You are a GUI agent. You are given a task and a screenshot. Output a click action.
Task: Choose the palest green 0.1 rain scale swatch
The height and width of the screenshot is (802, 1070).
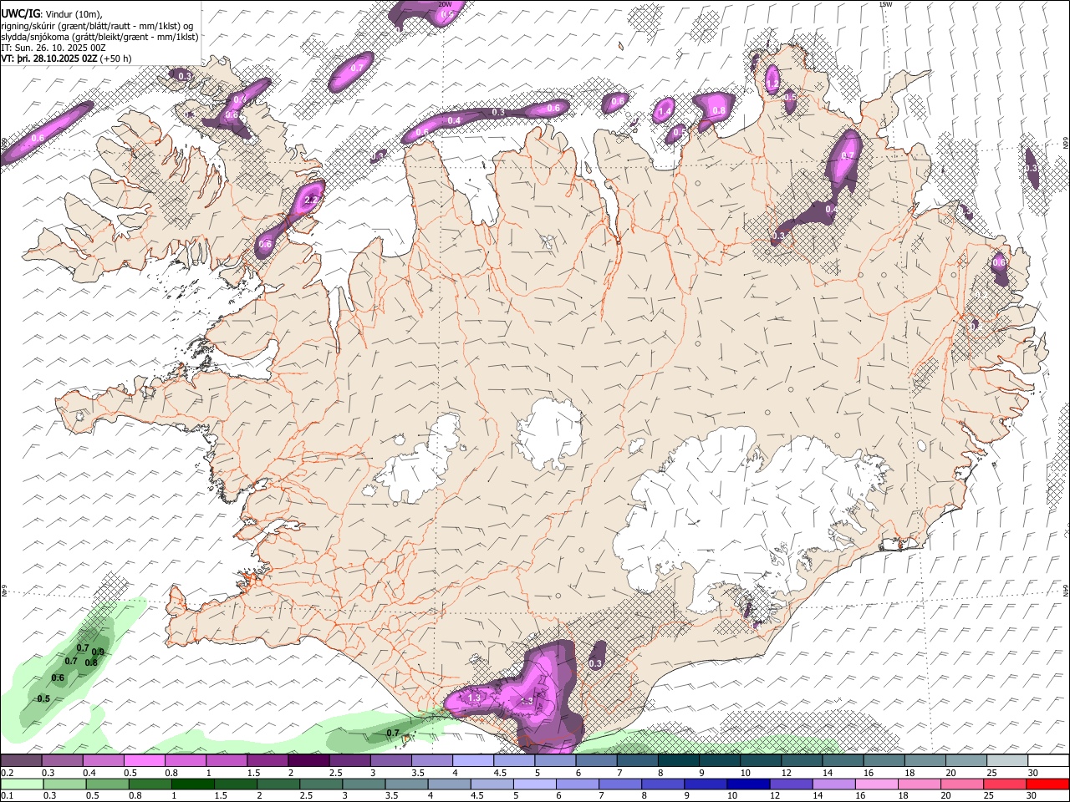(21, 784)
